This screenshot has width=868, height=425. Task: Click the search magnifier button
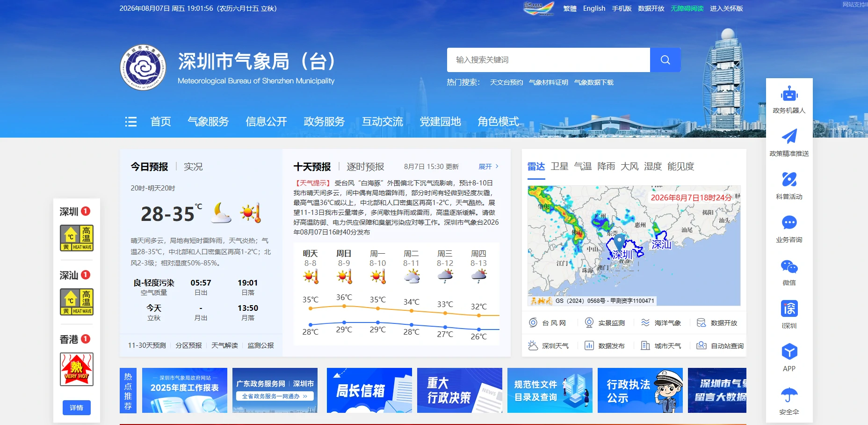665,60
